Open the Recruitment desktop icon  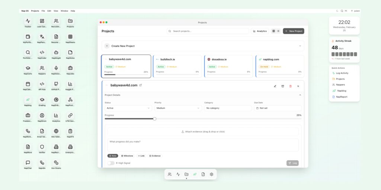(56, 21)
